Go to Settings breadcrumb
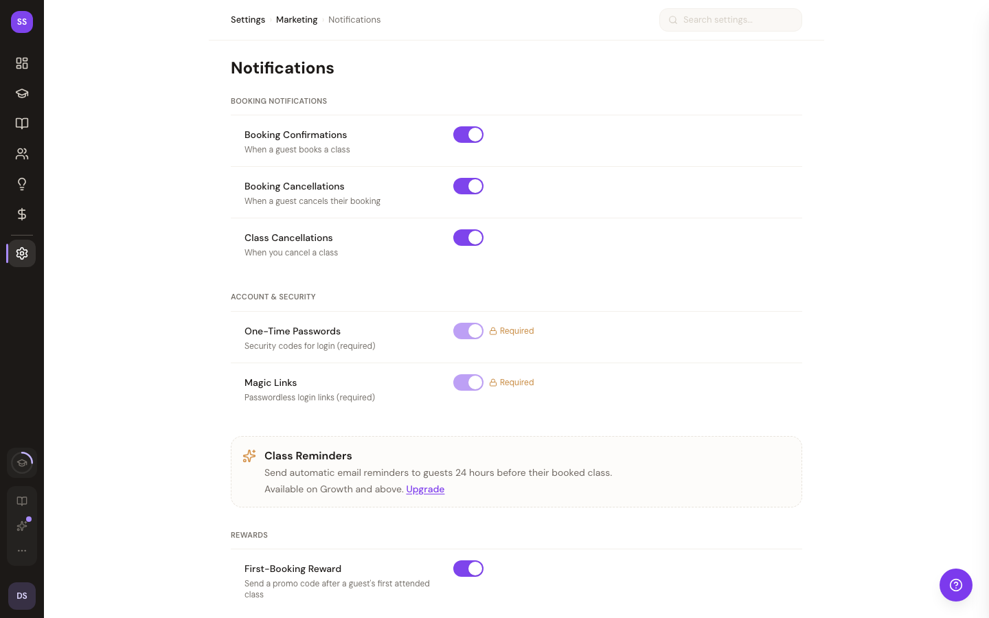This screenshot has height=618, width=989. [x=248, y=20]
